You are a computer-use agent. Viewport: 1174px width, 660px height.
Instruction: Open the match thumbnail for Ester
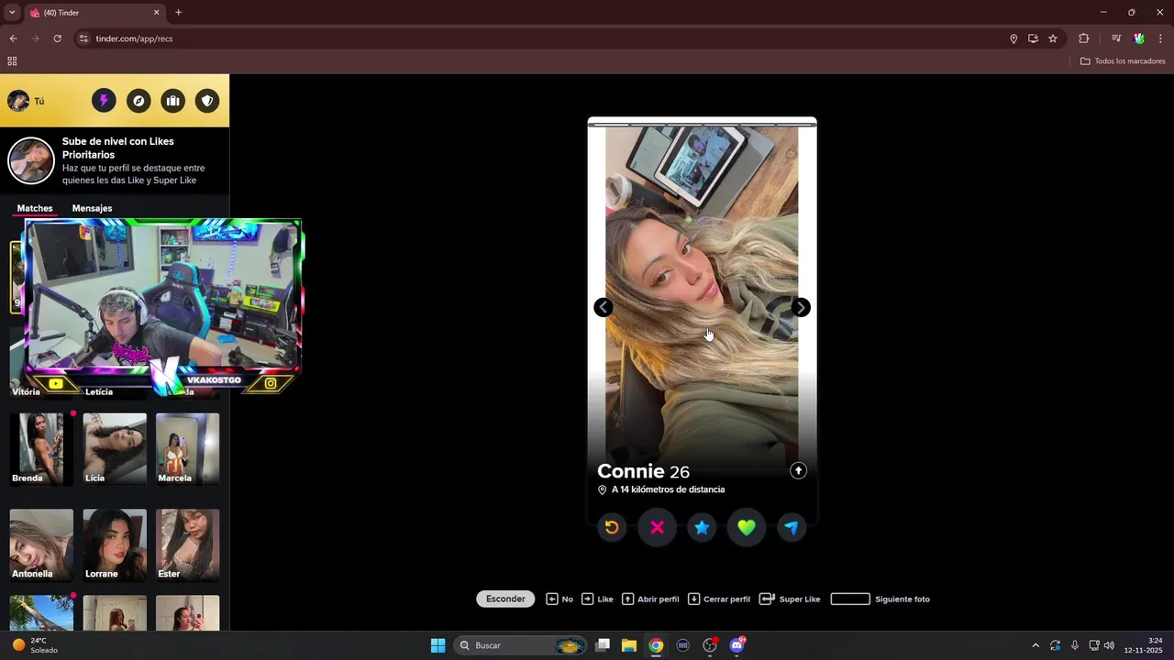click(x=187, y=544)
